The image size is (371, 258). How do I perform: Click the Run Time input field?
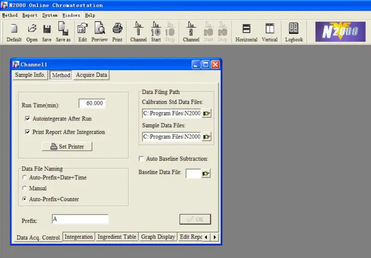tap(92, 104)
